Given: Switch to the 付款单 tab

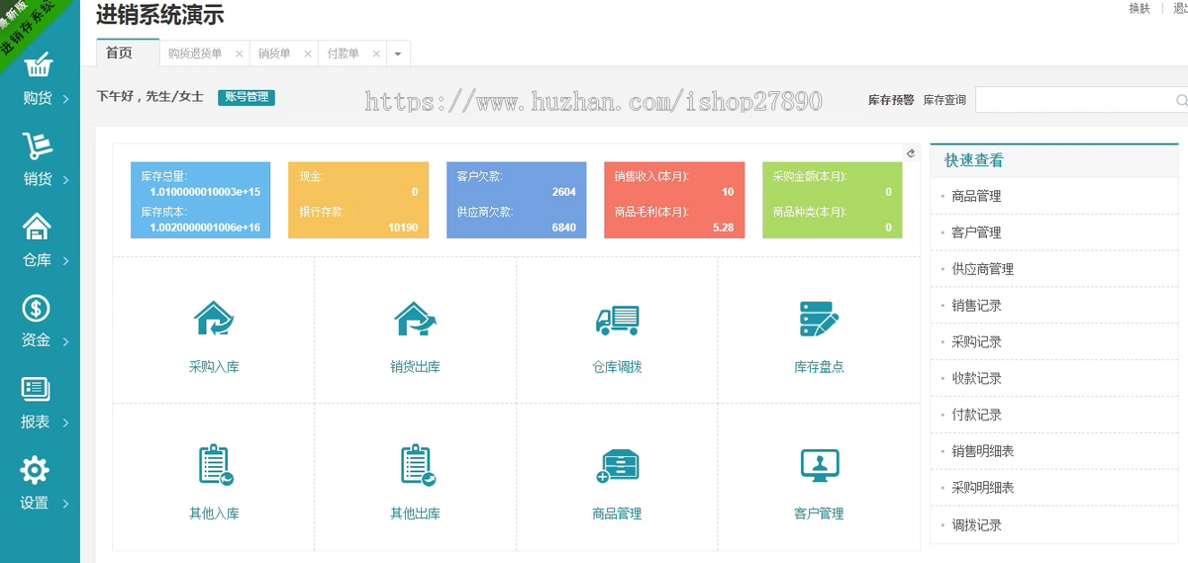Looking at the screenshot, I should pos(343,54).
